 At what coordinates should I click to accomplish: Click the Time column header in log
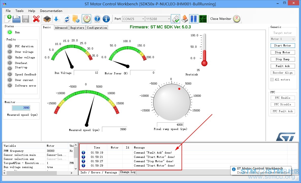coord(97,148)
